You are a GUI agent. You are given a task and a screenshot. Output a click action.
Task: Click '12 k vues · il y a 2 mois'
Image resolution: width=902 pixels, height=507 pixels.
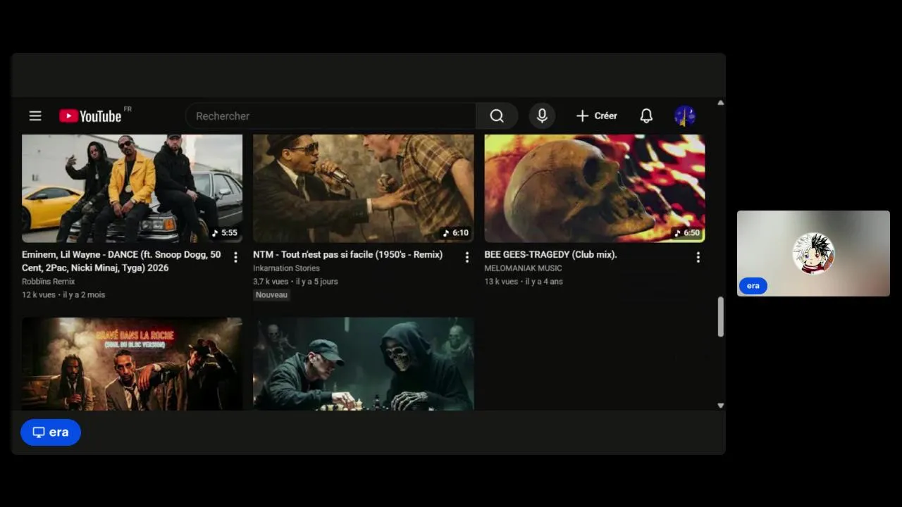[63, 295]
